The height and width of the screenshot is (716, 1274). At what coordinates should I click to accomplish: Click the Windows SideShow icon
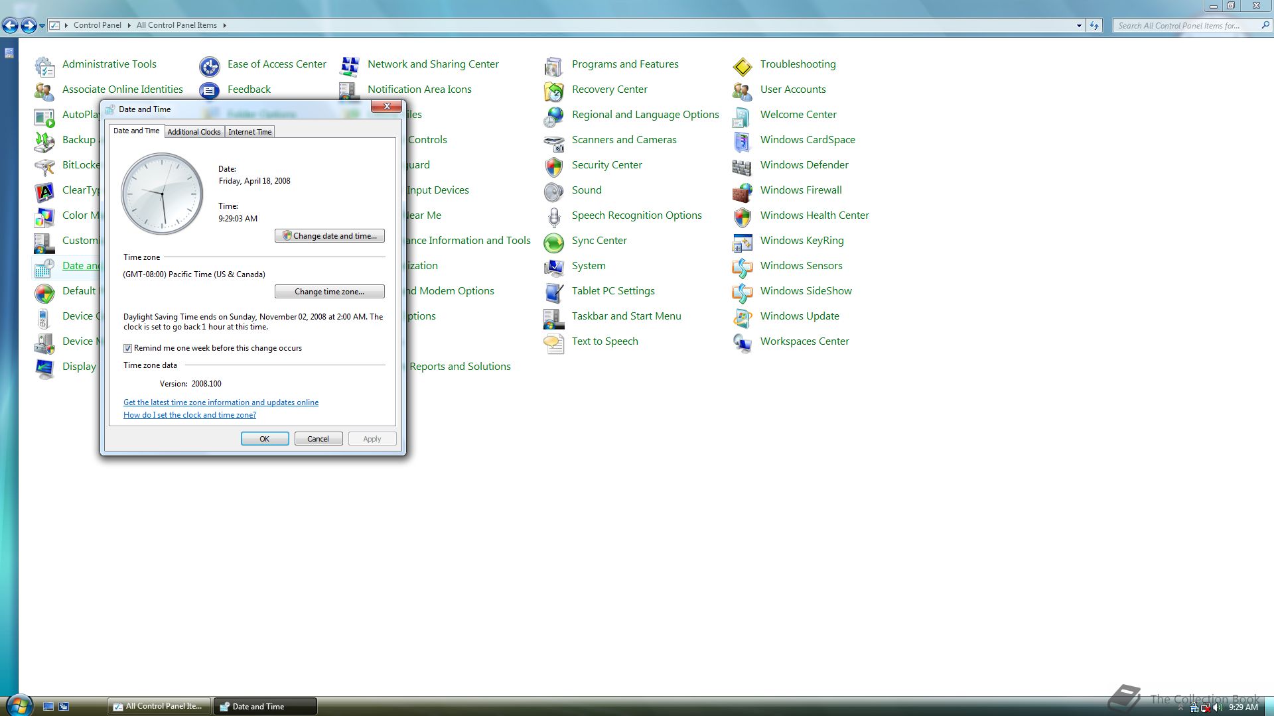[x=743, y=292]
